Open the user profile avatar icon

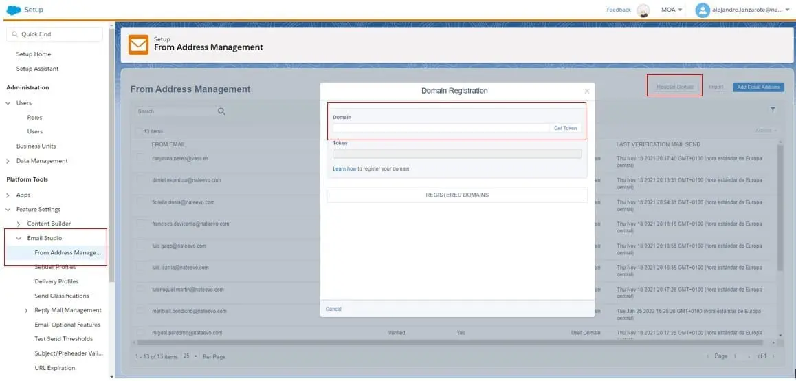[x=702, y=10]
